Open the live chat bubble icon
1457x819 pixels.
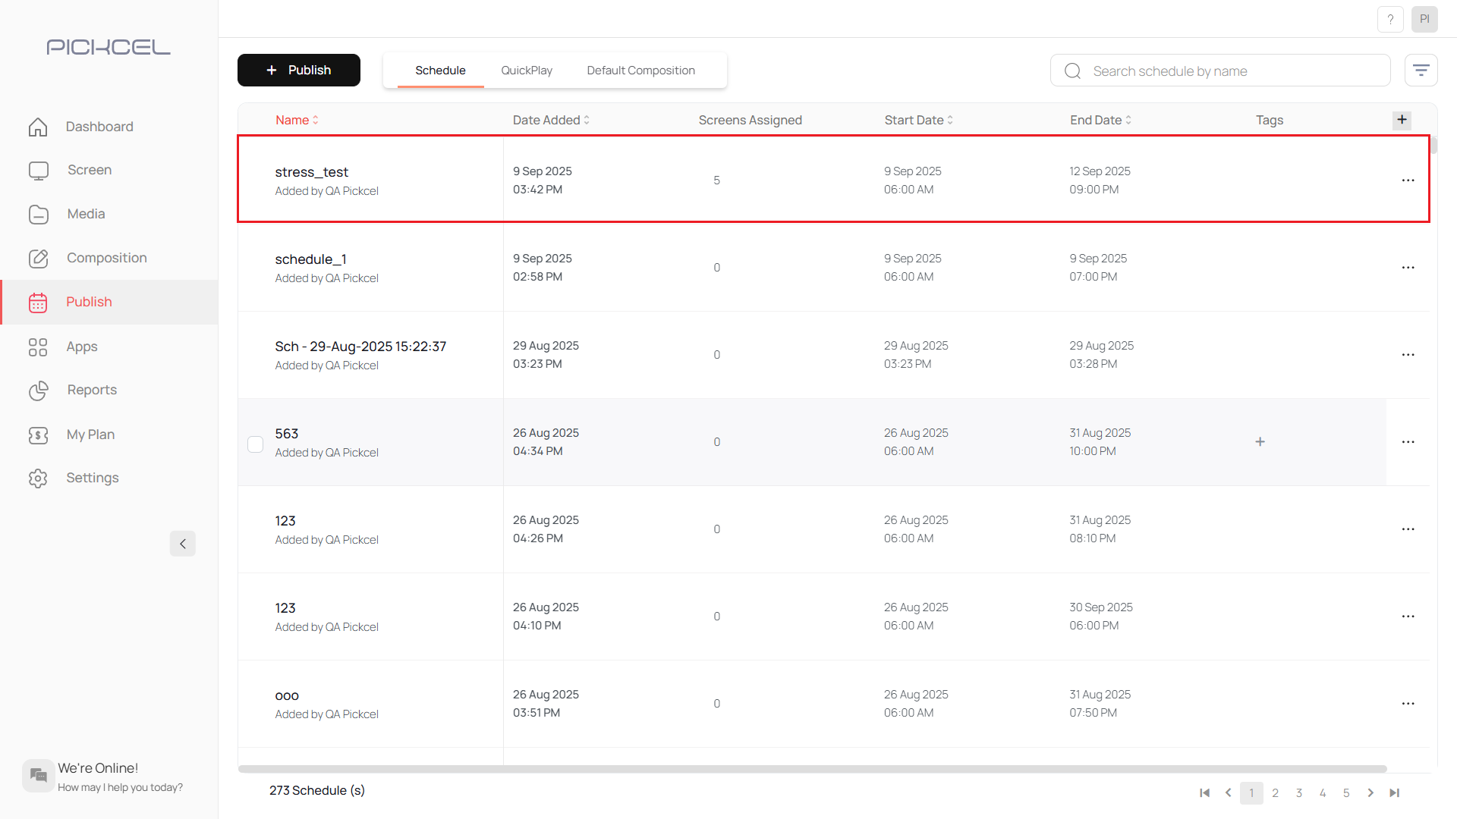coord(38,775)
